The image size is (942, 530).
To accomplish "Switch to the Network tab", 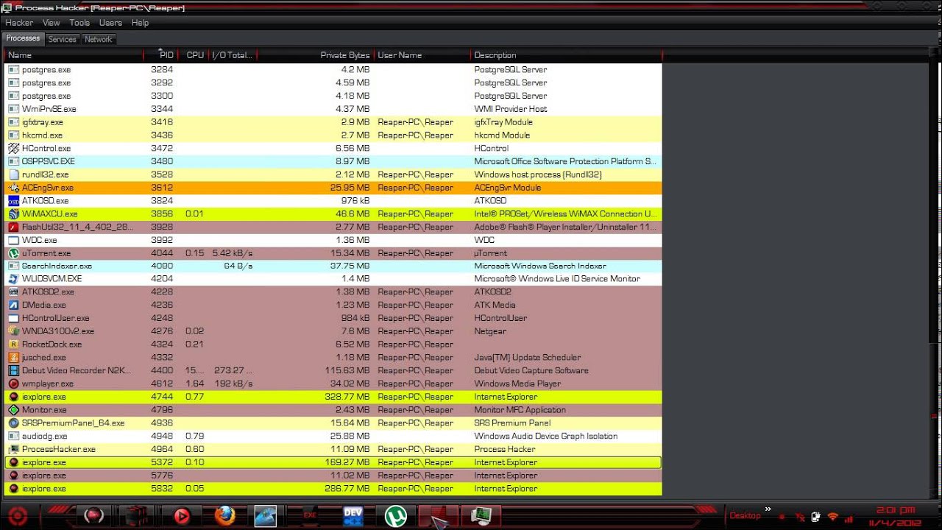I will click(99, 40).
